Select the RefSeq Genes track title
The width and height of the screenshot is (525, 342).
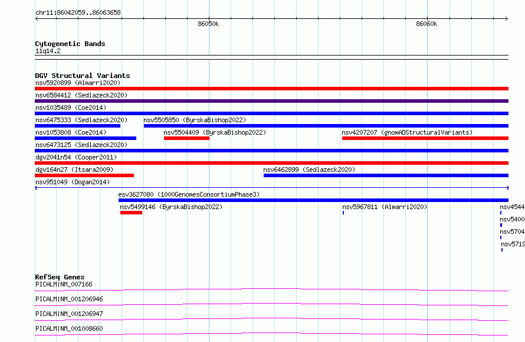coord(60,277)
